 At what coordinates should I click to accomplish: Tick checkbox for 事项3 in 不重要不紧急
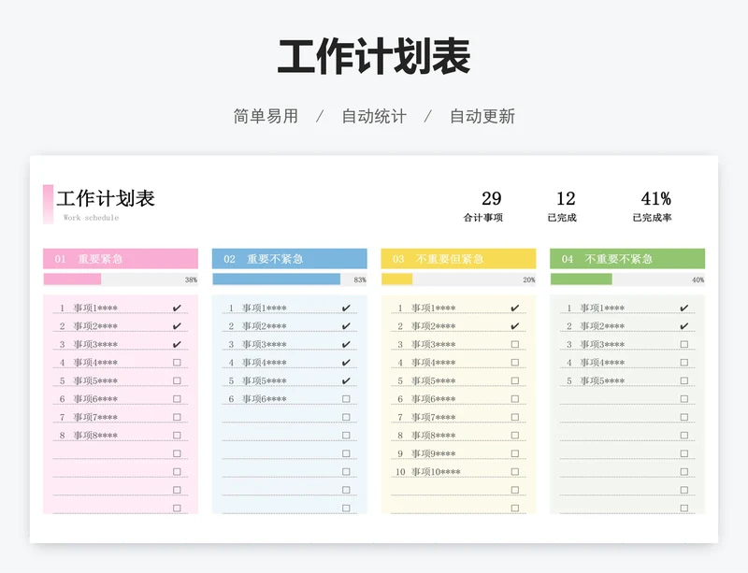point(684,345)
